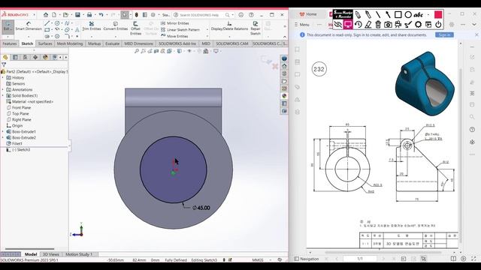Select Sketch3 in feature tree
The image size is (481, 270).
click(x=18, y=150)
